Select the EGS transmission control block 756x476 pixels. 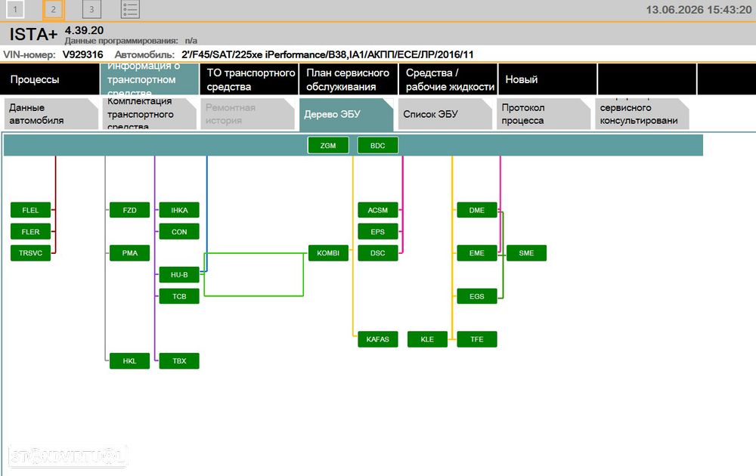[x=476, y=296]
